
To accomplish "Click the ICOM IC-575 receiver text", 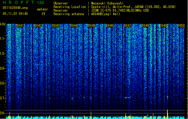I will [120, 10].
